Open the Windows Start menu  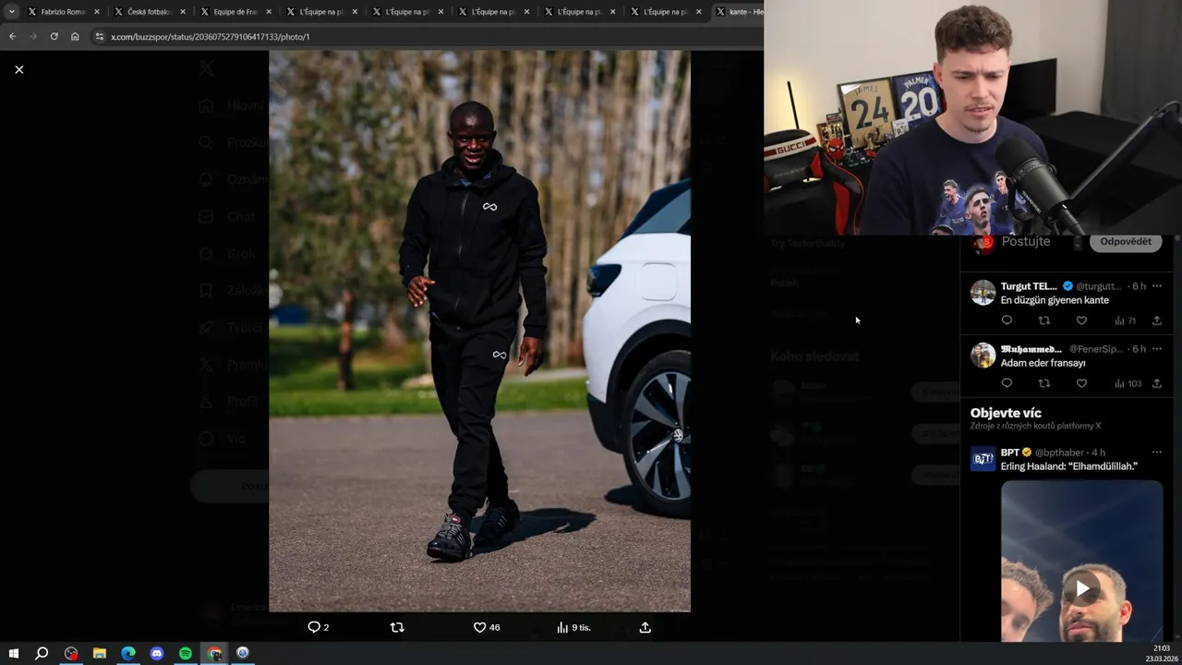14,653
